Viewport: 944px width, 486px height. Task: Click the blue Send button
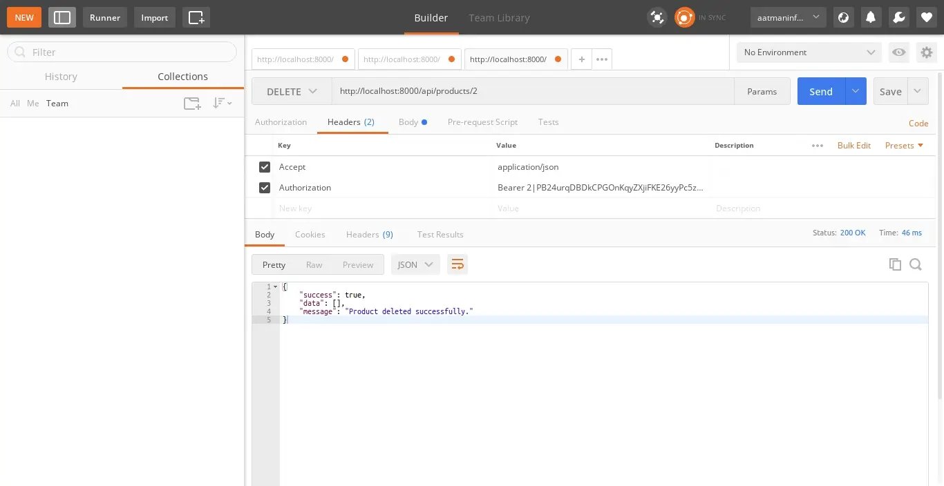coord(821,91)
